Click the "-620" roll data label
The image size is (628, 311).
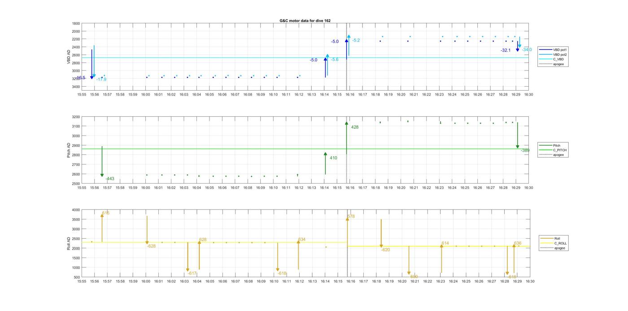pyautogui.click(x=386, y=250)
